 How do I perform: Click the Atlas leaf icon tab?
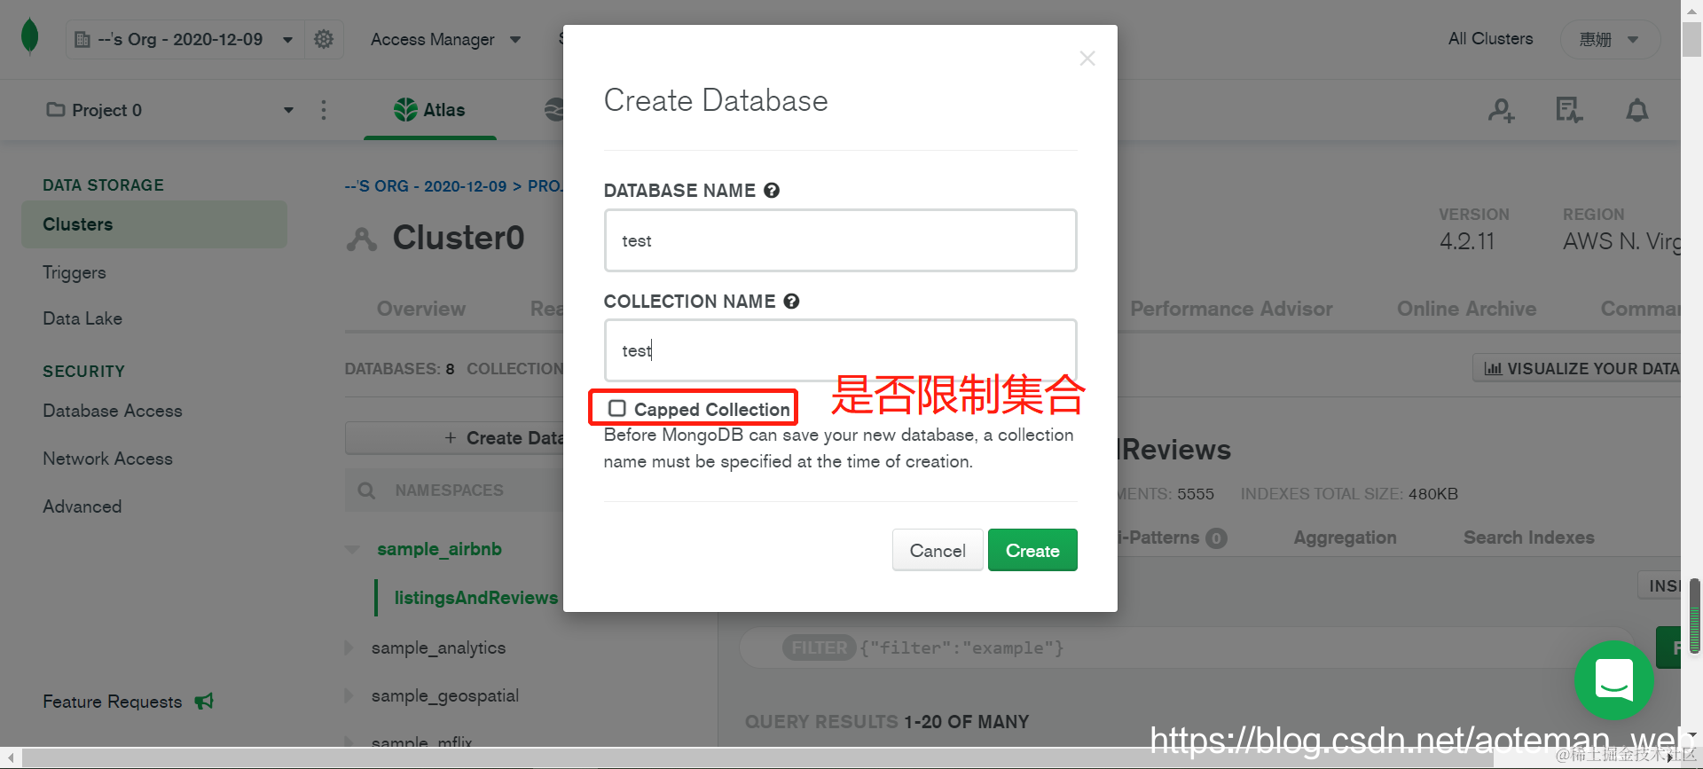pos(429,110)
